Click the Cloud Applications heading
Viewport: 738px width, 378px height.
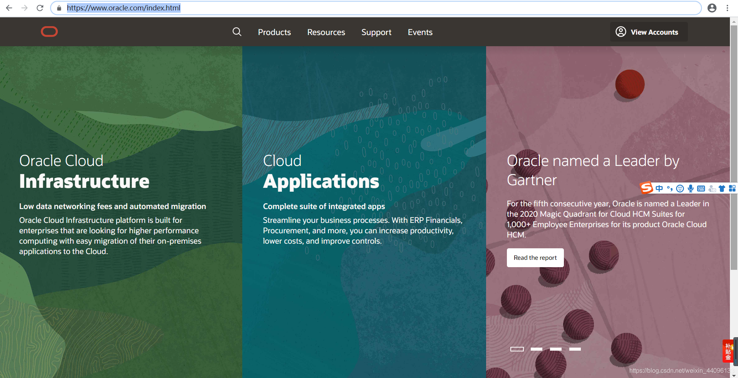[321, 172]
